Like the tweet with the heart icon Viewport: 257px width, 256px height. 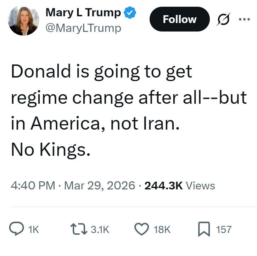(x=142, y=229)
